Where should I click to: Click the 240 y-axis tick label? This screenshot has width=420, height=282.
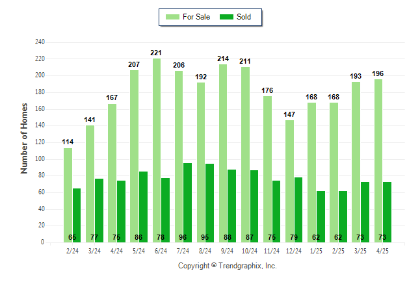[x=40, y=42]
